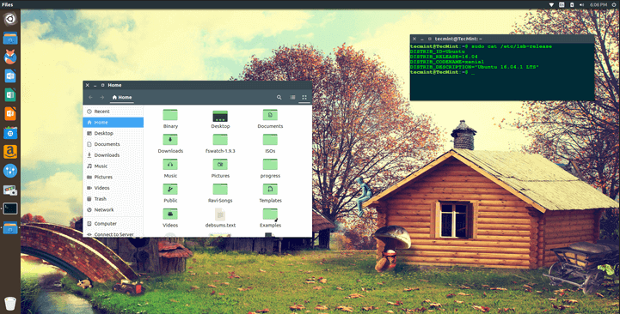Screen dimensions: 620x314
Task: Click the Home path bar button
Action: 122,98
